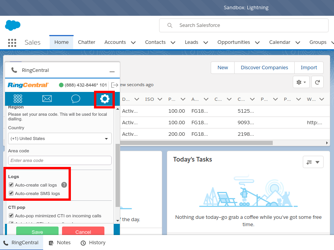Click the Area code input field
Viewport: 334px width, 250px height.
[60, 160]
